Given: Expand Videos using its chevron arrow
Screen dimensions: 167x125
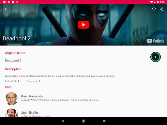Looking at the screenshot, I should pyautogui.click(x=39, y=81).
